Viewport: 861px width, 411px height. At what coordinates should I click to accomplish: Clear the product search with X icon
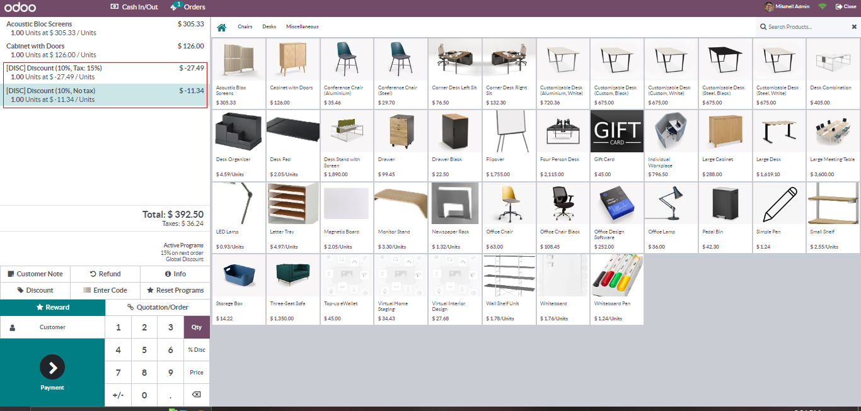(854, 27)
